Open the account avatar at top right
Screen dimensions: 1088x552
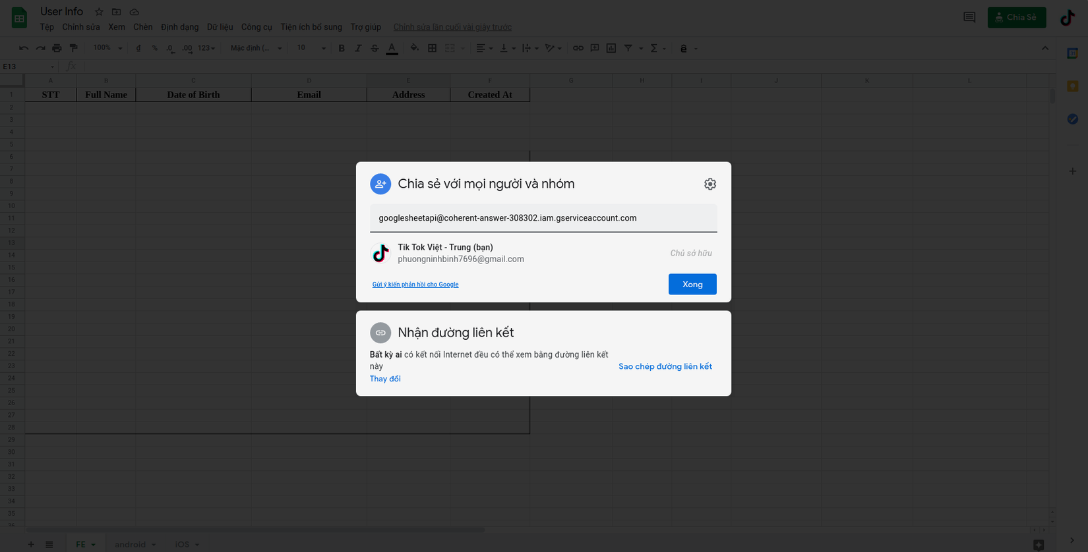[x=1068, y=18]
